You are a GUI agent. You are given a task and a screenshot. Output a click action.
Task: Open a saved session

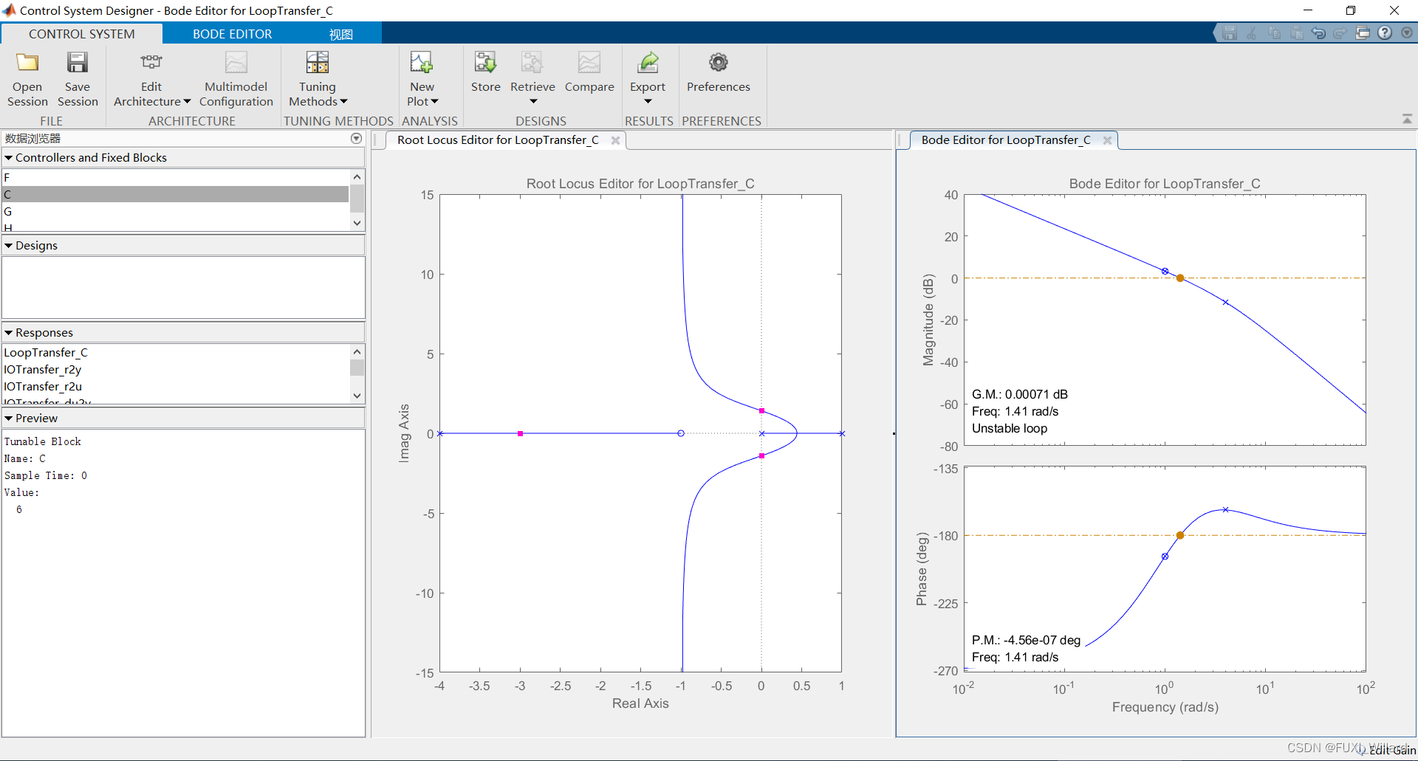[x=27, y=79]
